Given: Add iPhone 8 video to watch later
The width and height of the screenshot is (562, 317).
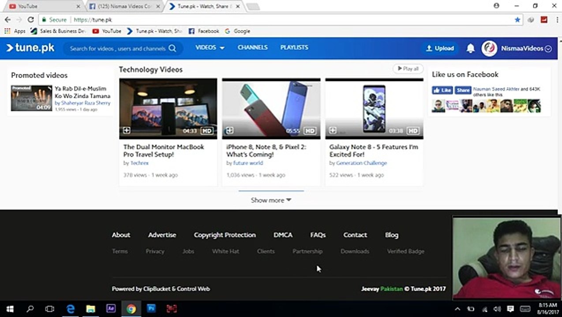Looking at the screenshot, I should 229,131.
